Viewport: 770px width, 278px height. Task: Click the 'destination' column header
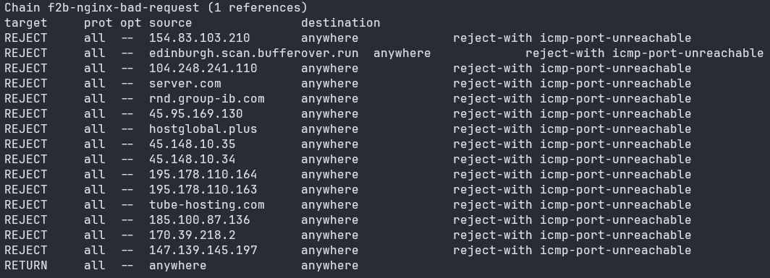340,23
